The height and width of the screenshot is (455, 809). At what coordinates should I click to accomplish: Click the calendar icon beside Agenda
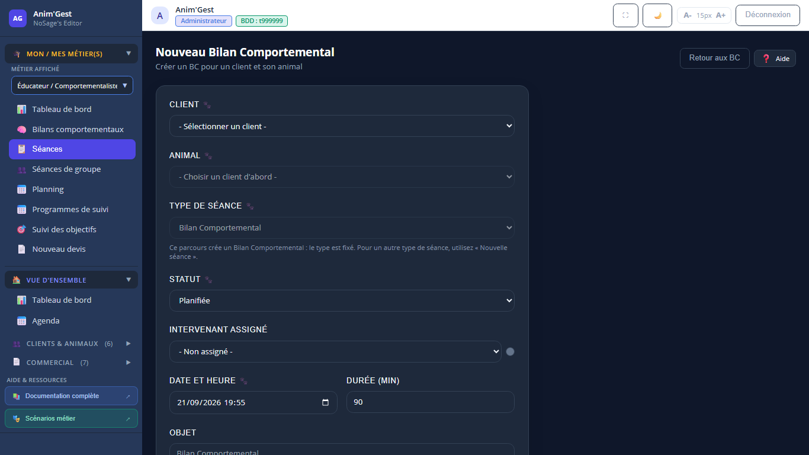21,321
